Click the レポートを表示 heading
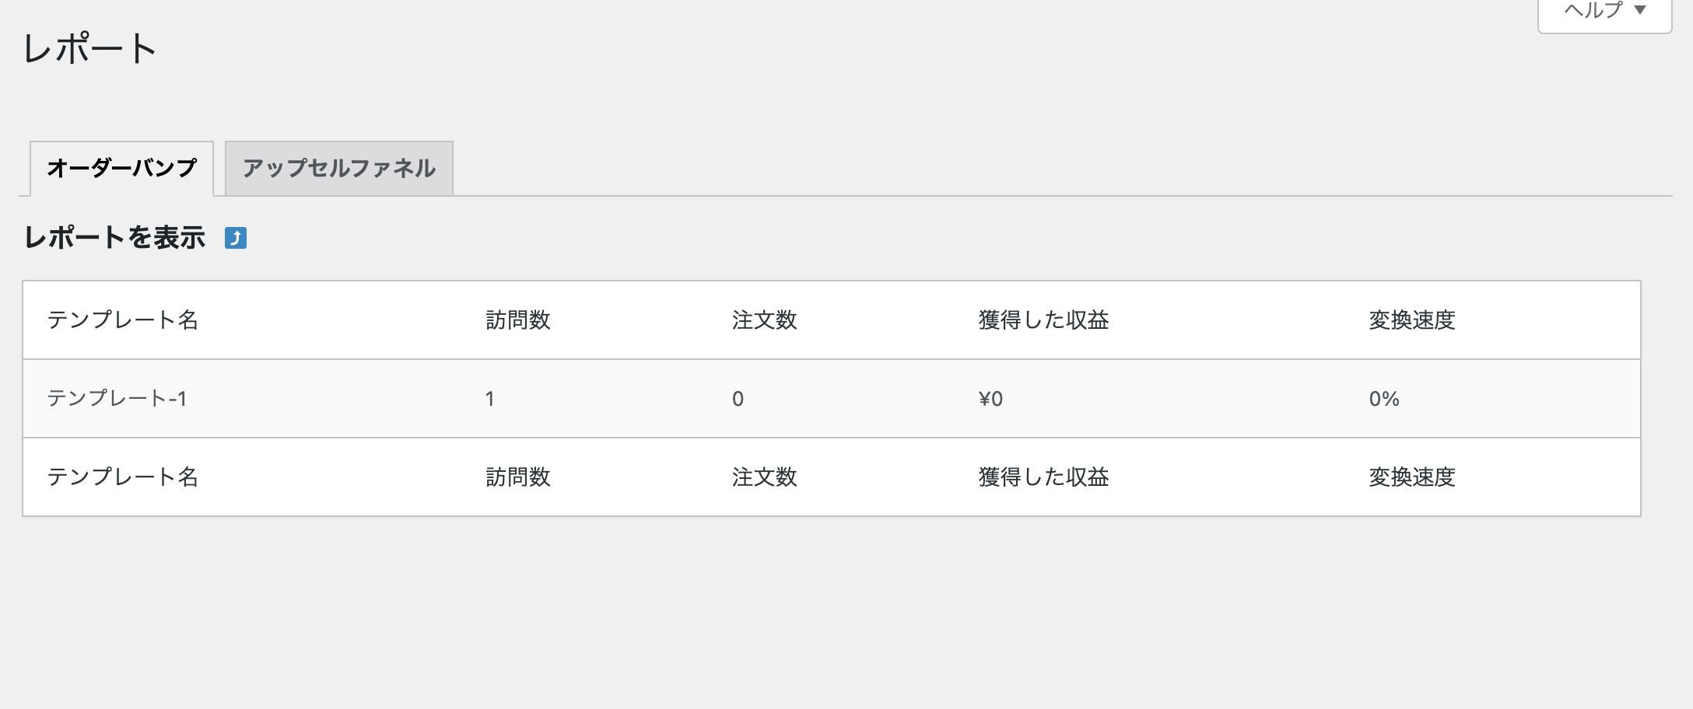Image resolution: width=1693 pixels, height=709 pixels. [x=114, y=237]
